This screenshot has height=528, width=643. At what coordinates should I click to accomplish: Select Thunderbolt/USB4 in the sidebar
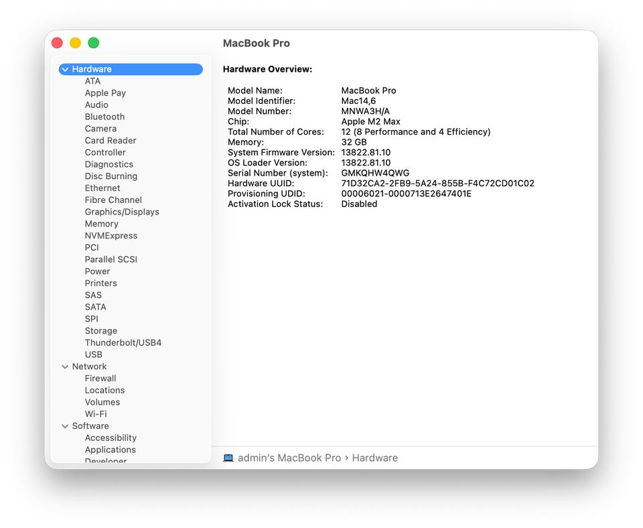click(x=123, y=342)
